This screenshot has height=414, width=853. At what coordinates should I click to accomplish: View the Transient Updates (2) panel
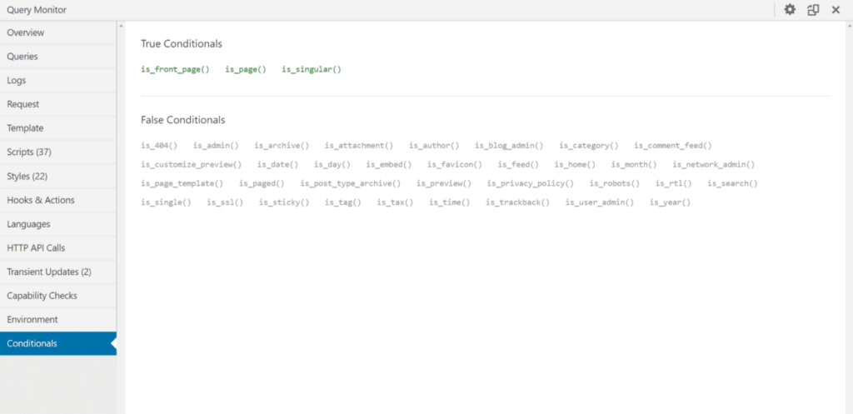[x=49, y=272]
